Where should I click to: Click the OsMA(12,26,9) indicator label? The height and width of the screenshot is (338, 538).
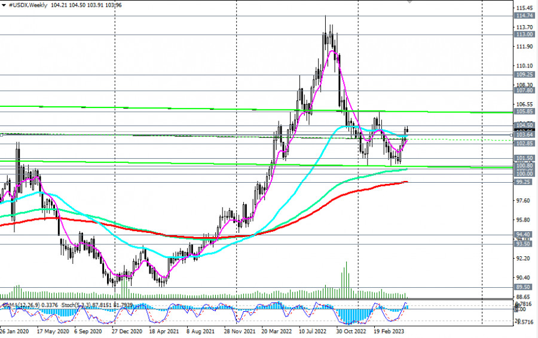[24, 305]
